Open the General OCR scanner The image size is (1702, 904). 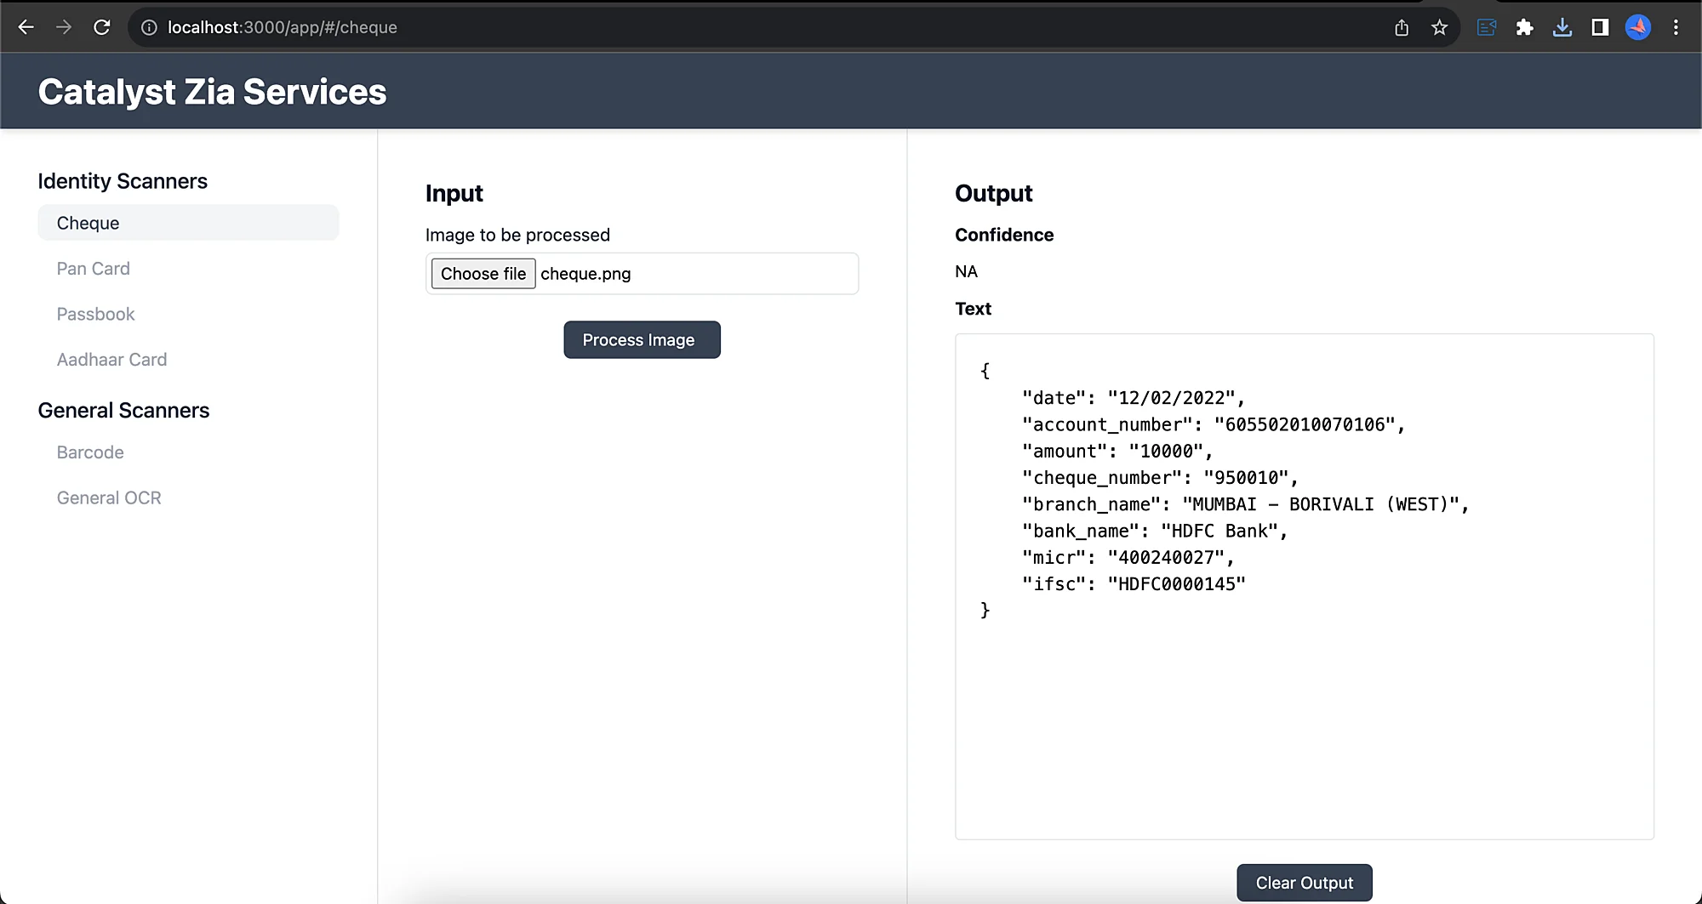point(109,498)
